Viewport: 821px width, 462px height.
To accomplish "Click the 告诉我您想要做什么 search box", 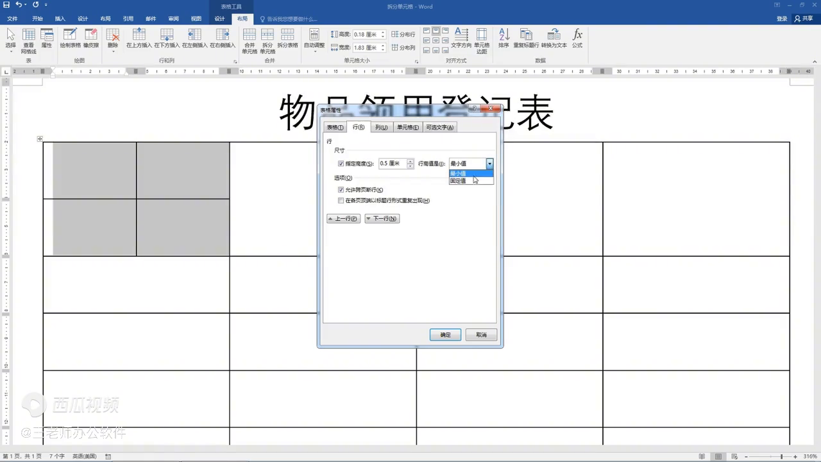I will pyautogui.click(x=289, y=19).
